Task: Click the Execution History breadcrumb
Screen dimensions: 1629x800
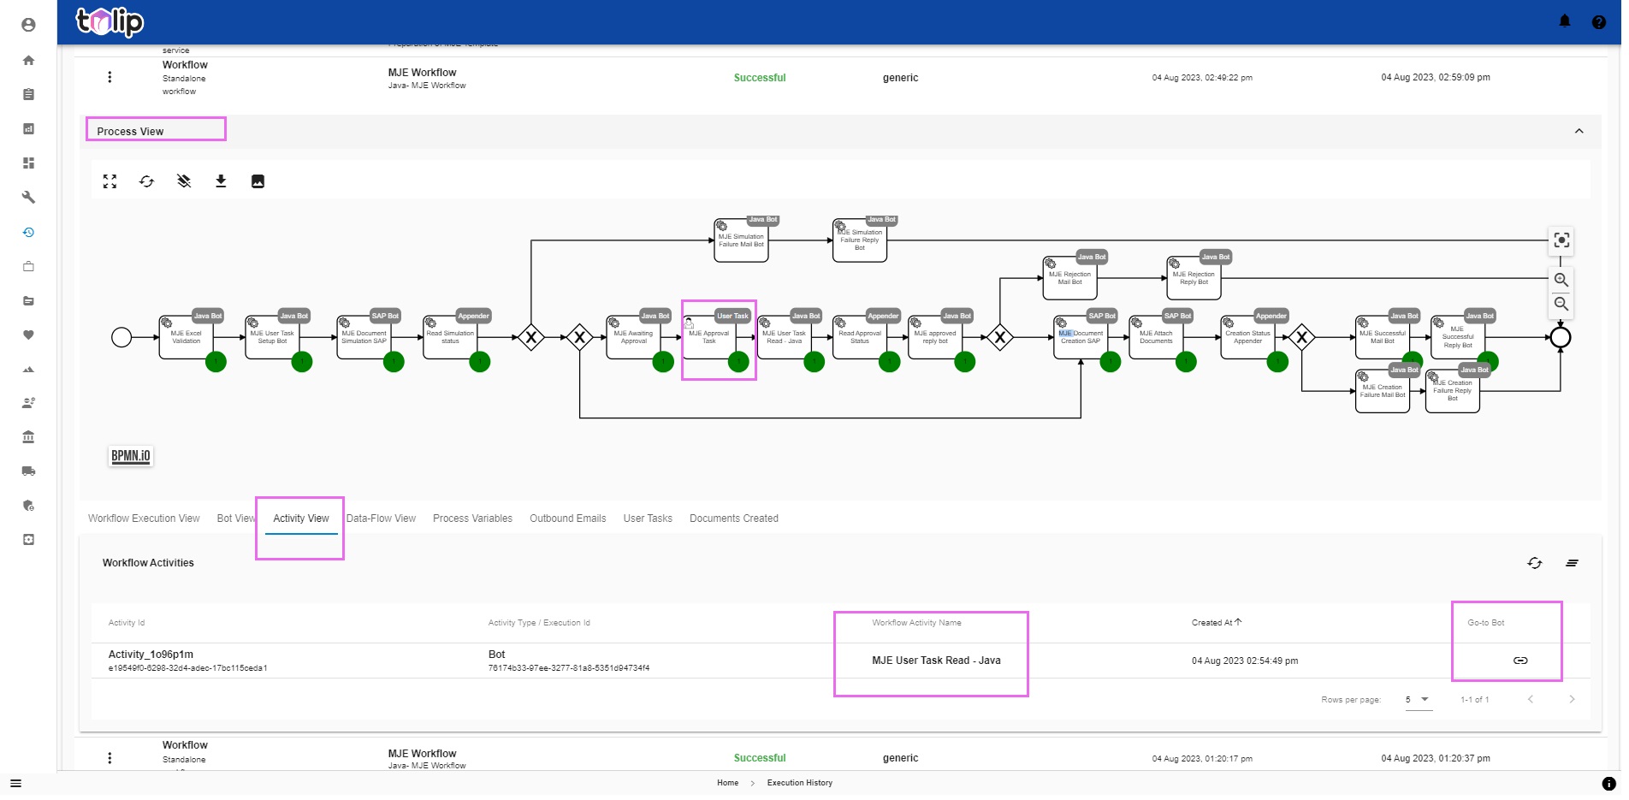Action: (x=800, y=783)
